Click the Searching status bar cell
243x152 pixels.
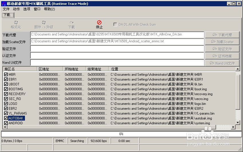coord(77,141)
